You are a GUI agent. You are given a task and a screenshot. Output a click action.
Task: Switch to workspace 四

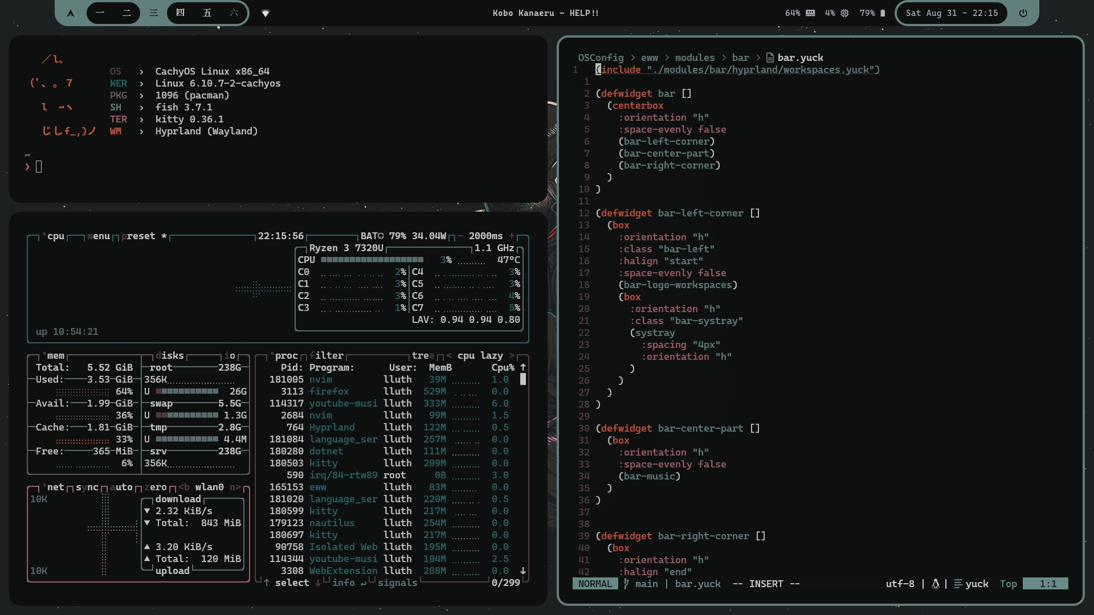tap(181, 13)
